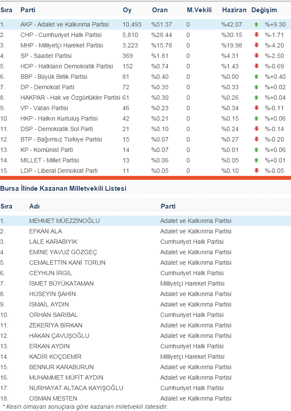The height and width of the screenshot is (411, 291).
Task: Click the red down arrow beside CHP
Action: tap(257, 35)
